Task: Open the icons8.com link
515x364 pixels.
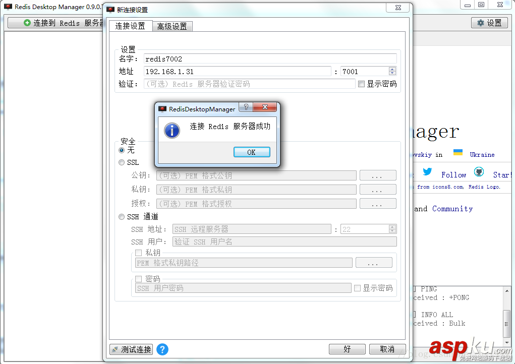Action: coord(448,187)
